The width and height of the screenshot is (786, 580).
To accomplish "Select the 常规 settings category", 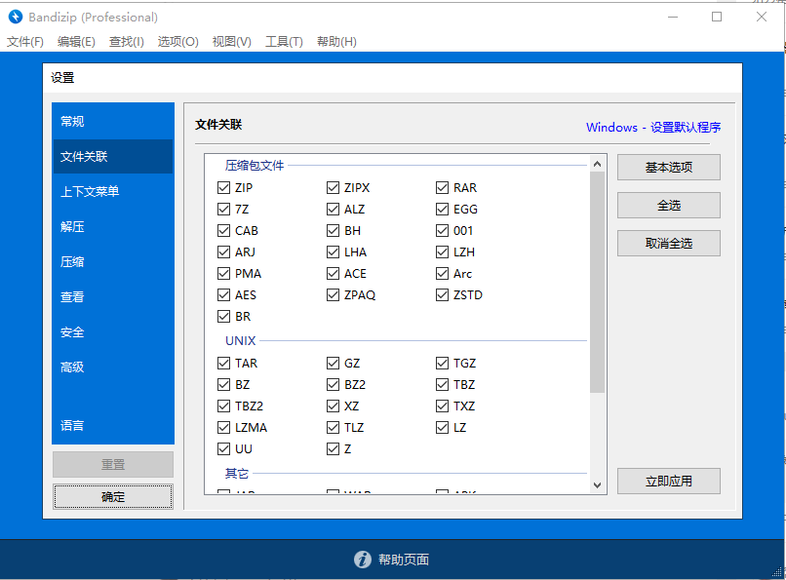I will click(x=113, y=121).
